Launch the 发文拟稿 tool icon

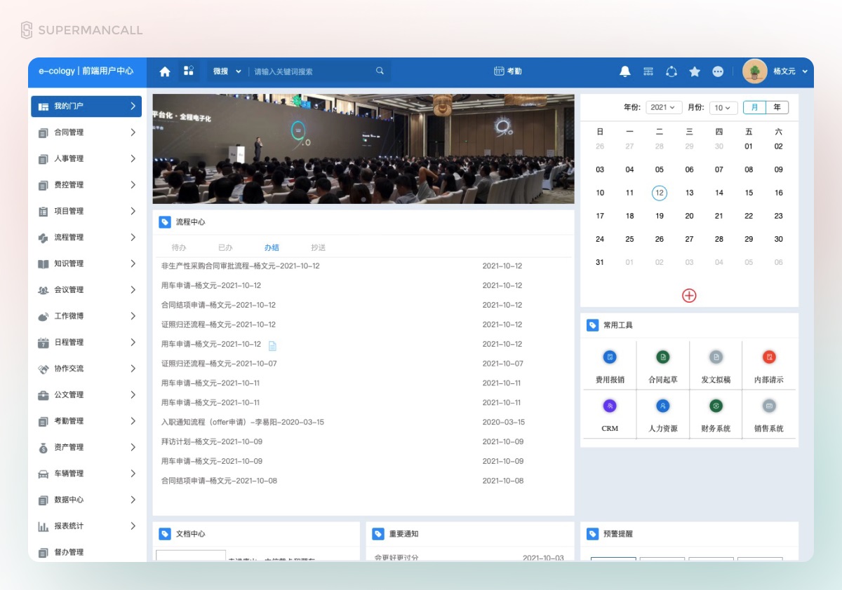[x=716, y=357]
